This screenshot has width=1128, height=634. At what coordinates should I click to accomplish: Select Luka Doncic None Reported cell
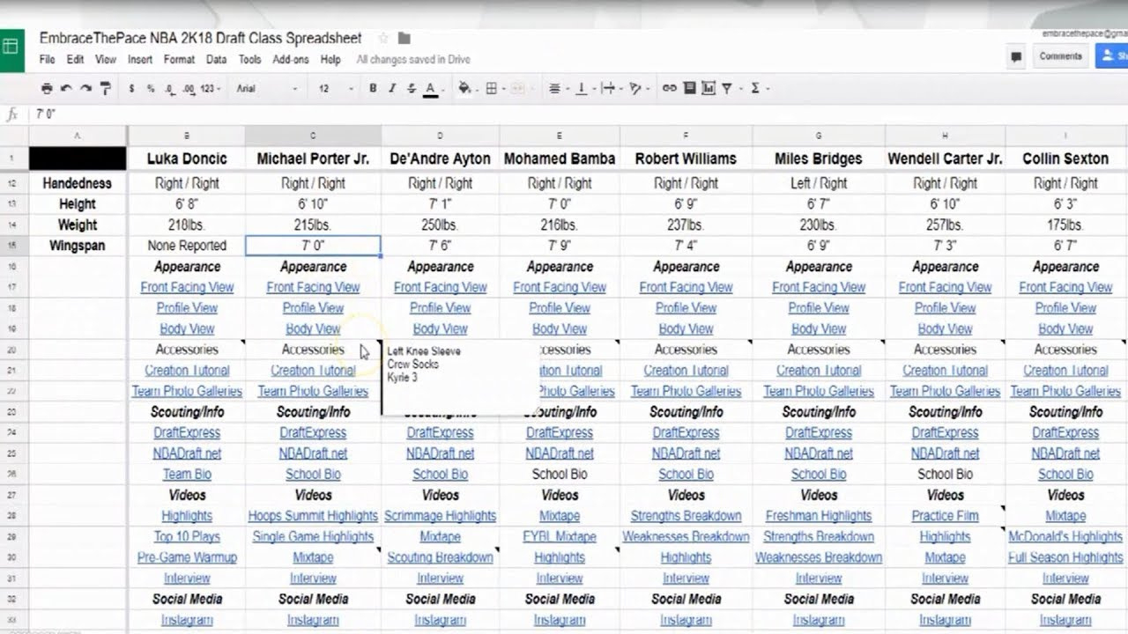(187, 246)
